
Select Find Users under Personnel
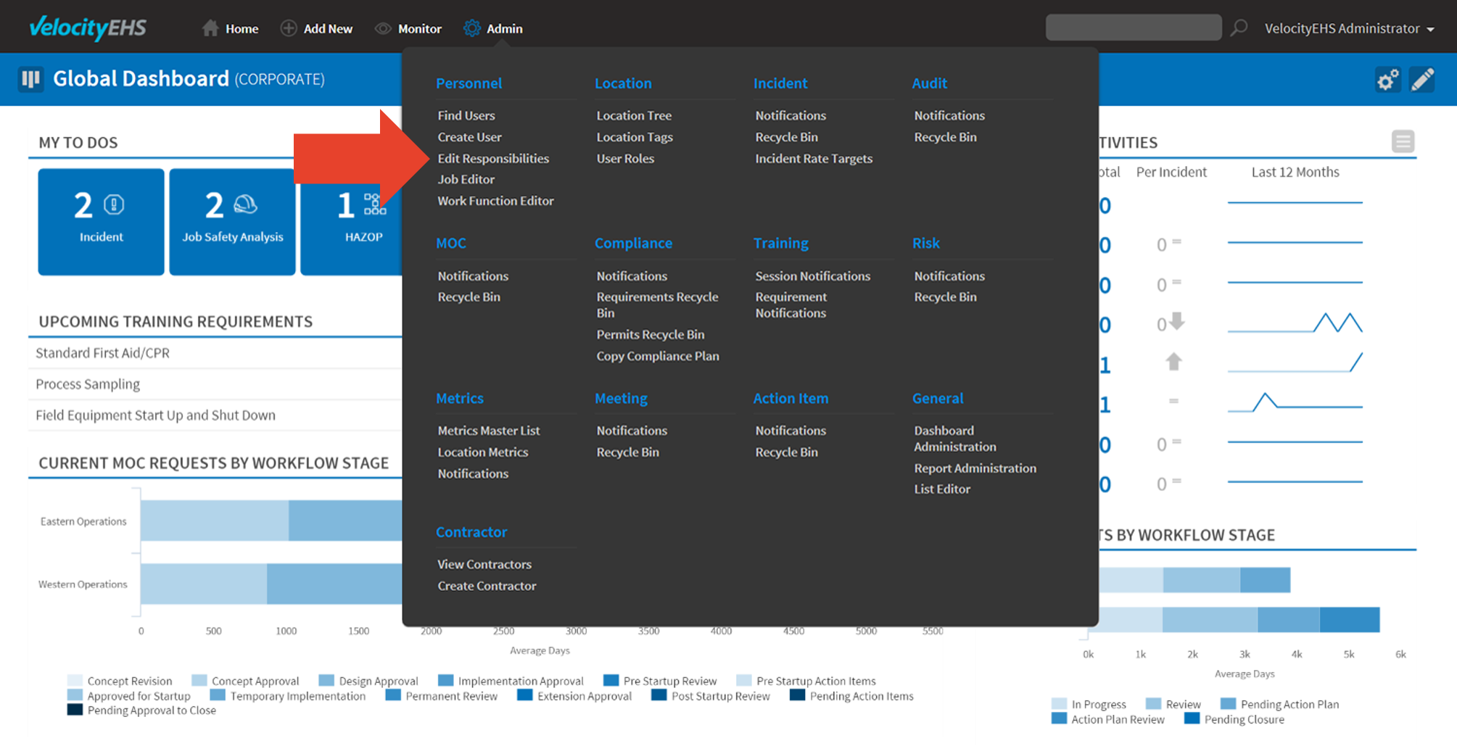466,115
